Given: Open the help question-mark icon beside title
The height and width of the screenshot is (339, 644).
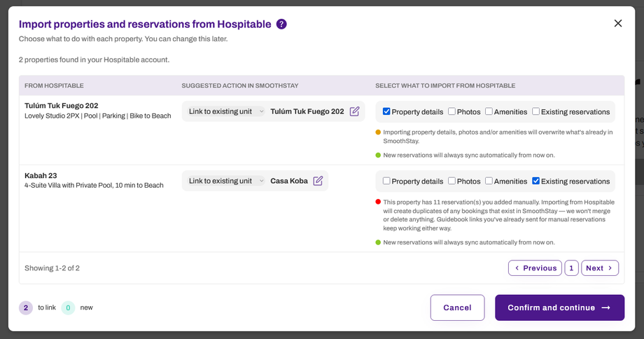Looking at the screenshot, I should (x=281, y=25).
